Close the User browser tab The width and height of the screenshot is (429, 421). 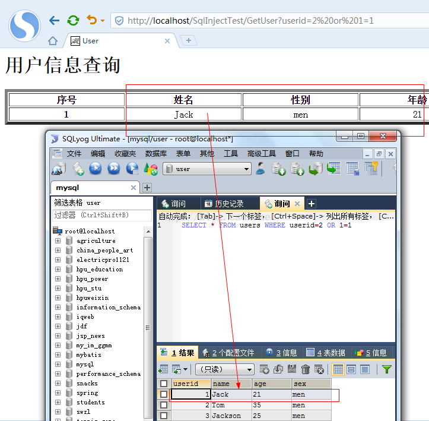(167, 41)
